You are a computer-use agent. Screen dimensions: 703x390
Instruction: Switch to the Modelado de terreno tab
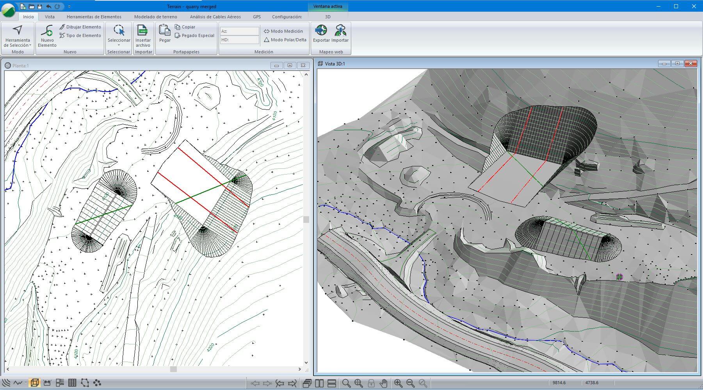[155, 17]
